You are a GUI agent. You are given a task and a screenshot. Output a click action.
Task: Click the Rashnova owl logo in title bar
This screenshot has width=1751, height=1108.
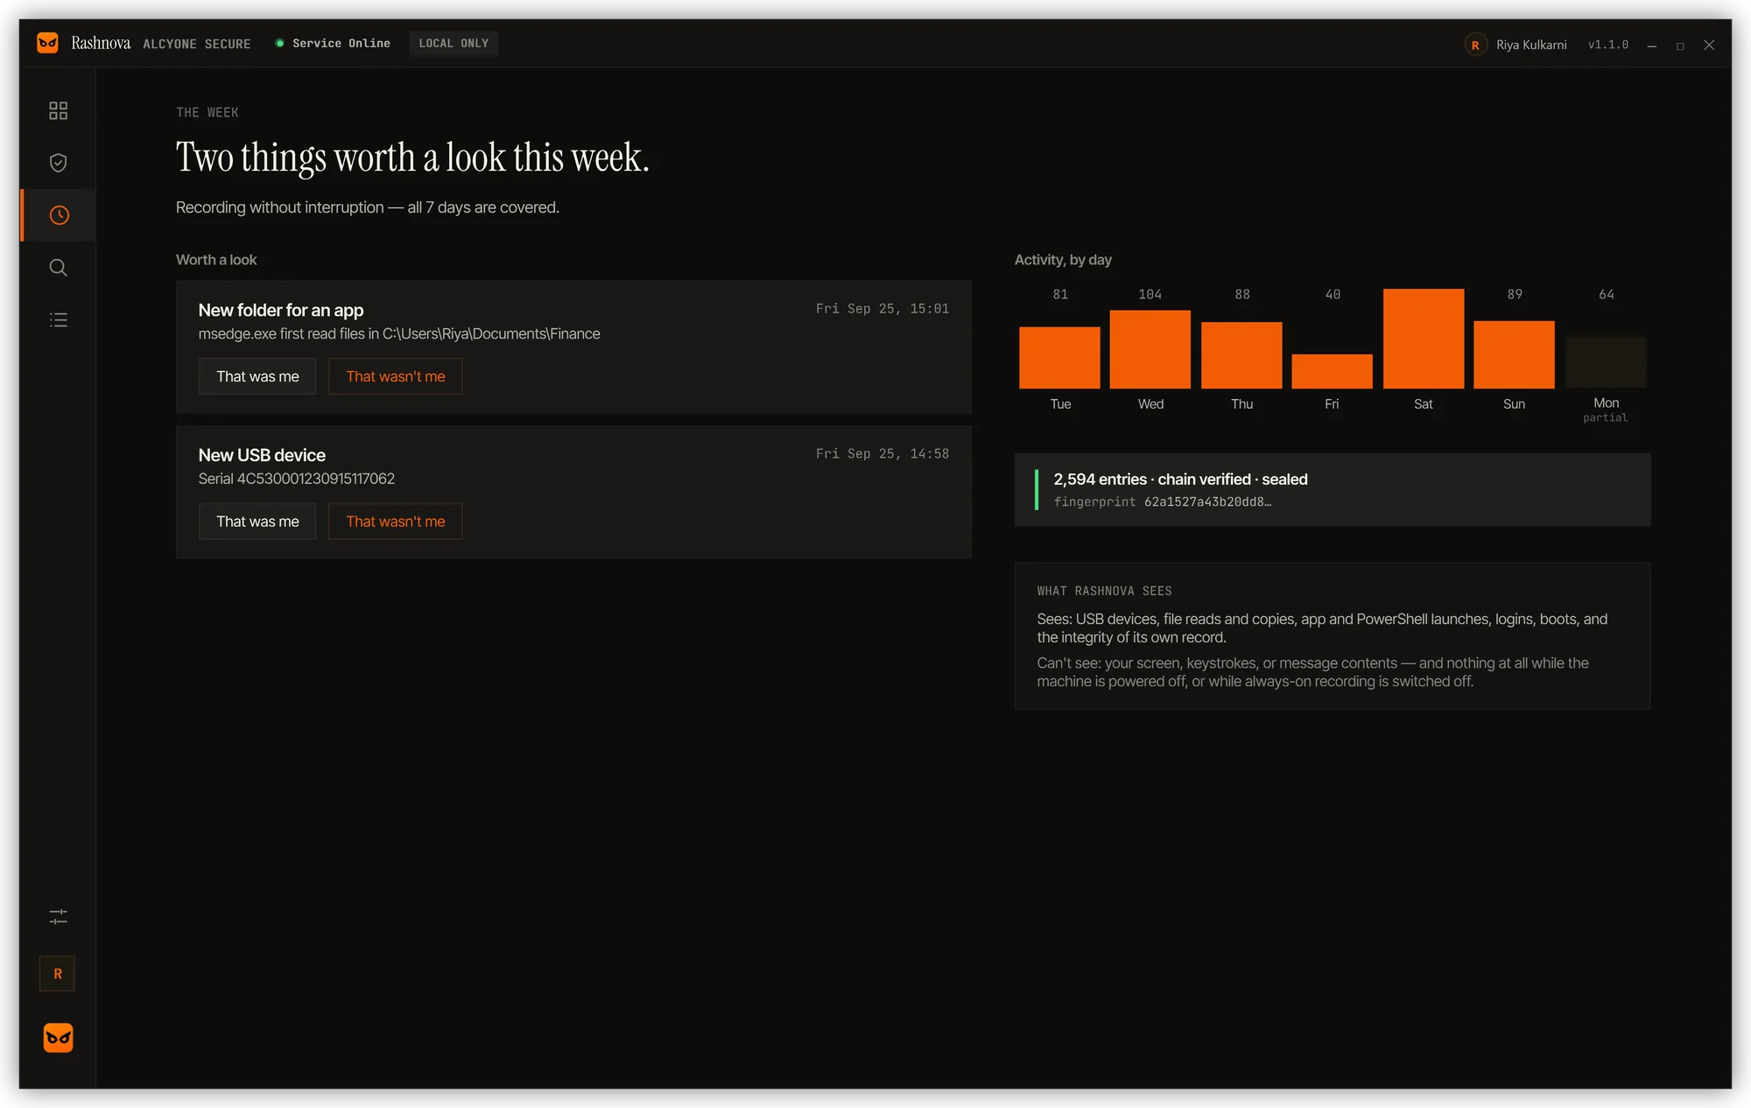pyautogui.click(x=47, y=43)
